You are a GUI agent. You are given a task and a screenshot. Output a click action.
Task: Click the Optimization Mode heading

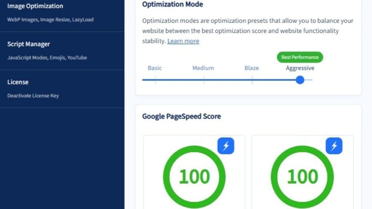click(173, 5)
